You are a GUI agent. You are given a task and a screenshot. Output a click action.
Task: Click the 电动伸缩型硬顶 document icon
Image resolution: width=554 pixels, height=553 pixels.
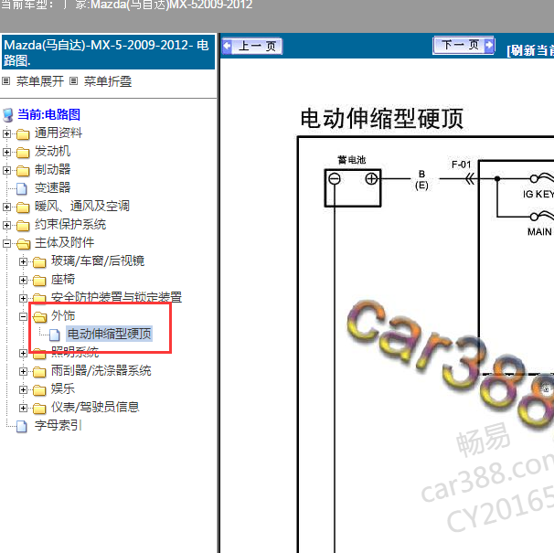55,335
